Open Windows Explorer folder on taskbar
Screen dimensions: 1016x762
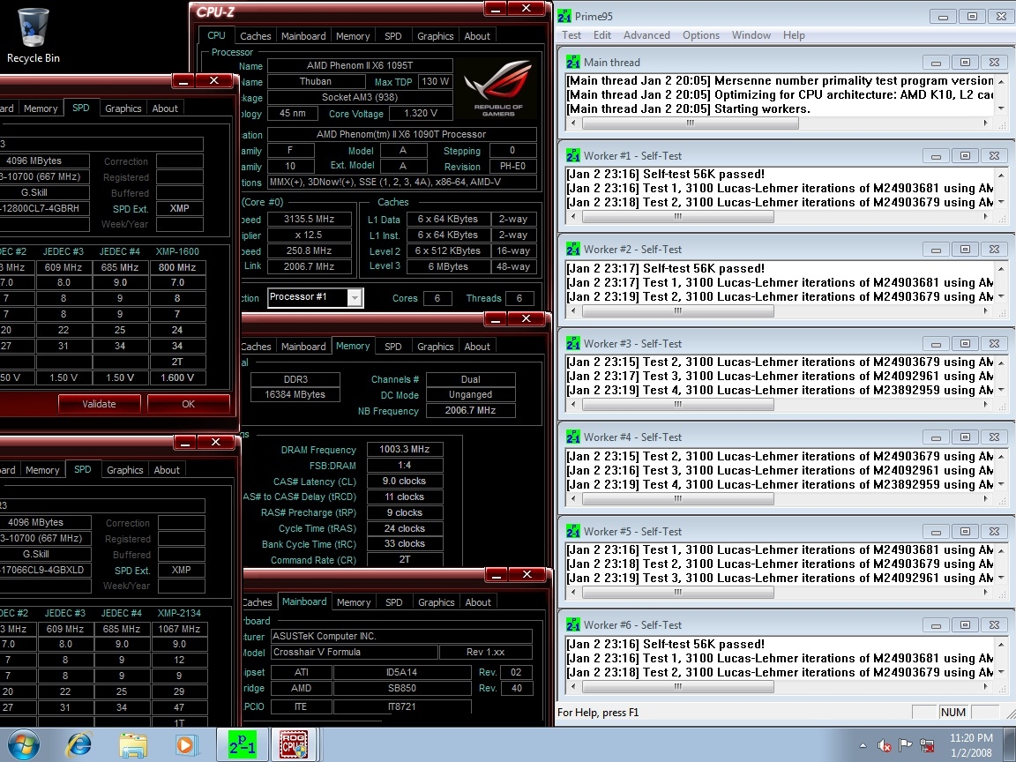133,745
